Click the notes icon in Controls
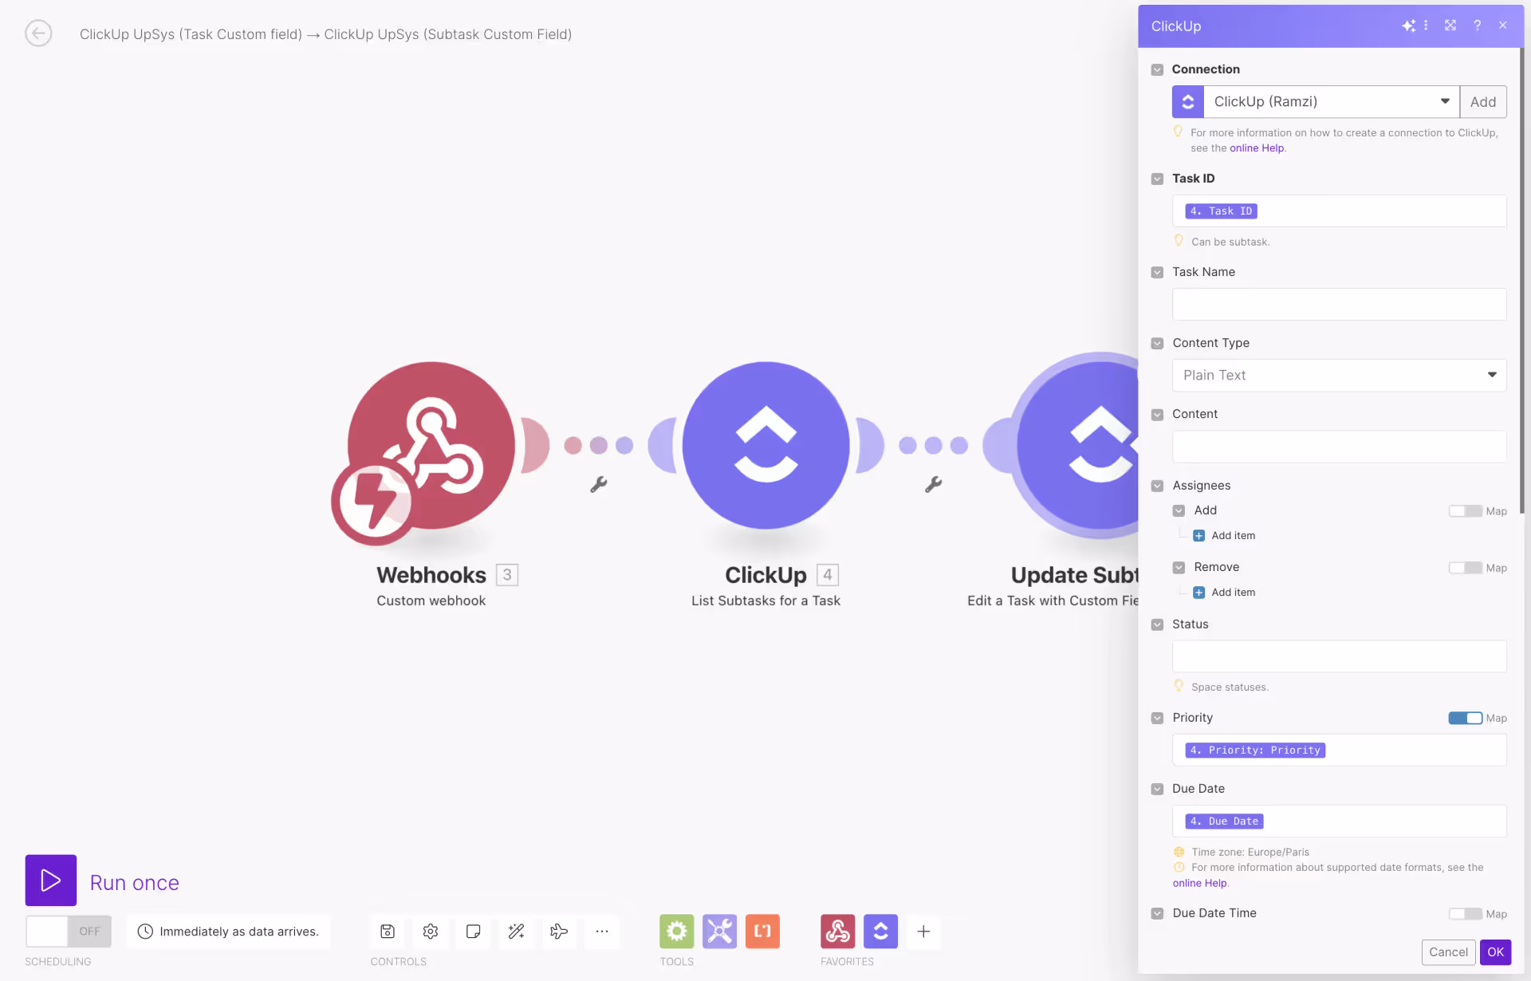The image size is (1531, 981). coord(473,931)
